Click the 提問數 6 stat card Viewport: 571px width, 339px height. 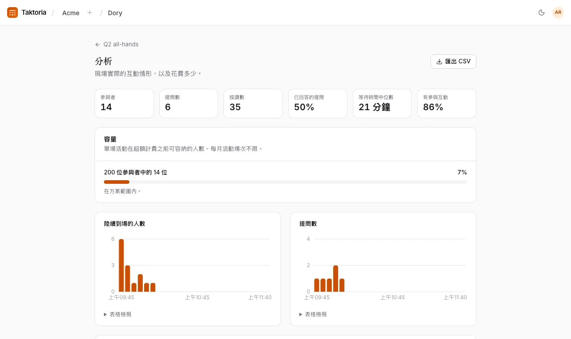click(x=189, y=103)
